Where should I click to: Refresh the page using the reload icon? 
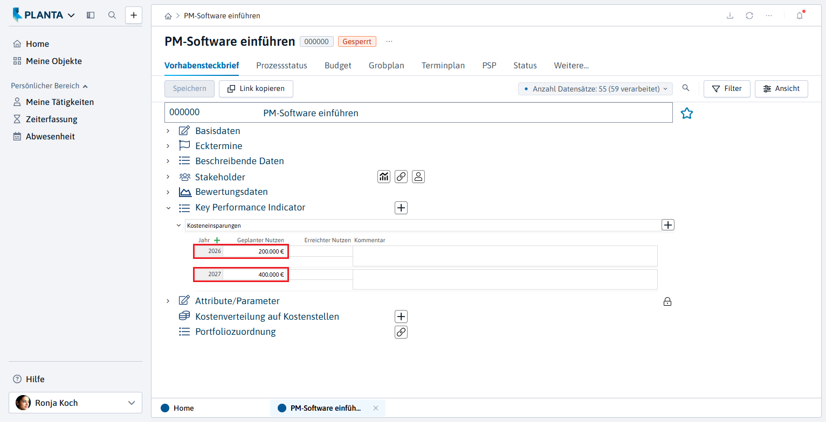coord(749,16)
